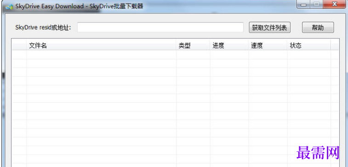Click the SkyDrive app icon in title bar
Viewport: 348px width, 167px height.
9,6
